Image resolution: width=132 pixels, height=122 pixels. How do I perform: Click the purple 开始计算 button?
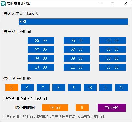pos(112,108)
